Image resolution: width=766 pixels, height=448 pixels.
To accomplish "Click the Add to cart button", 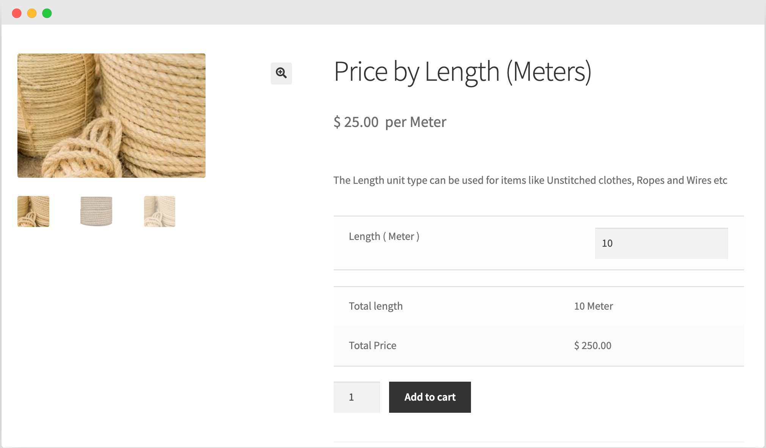I will [x=430, y=397].
